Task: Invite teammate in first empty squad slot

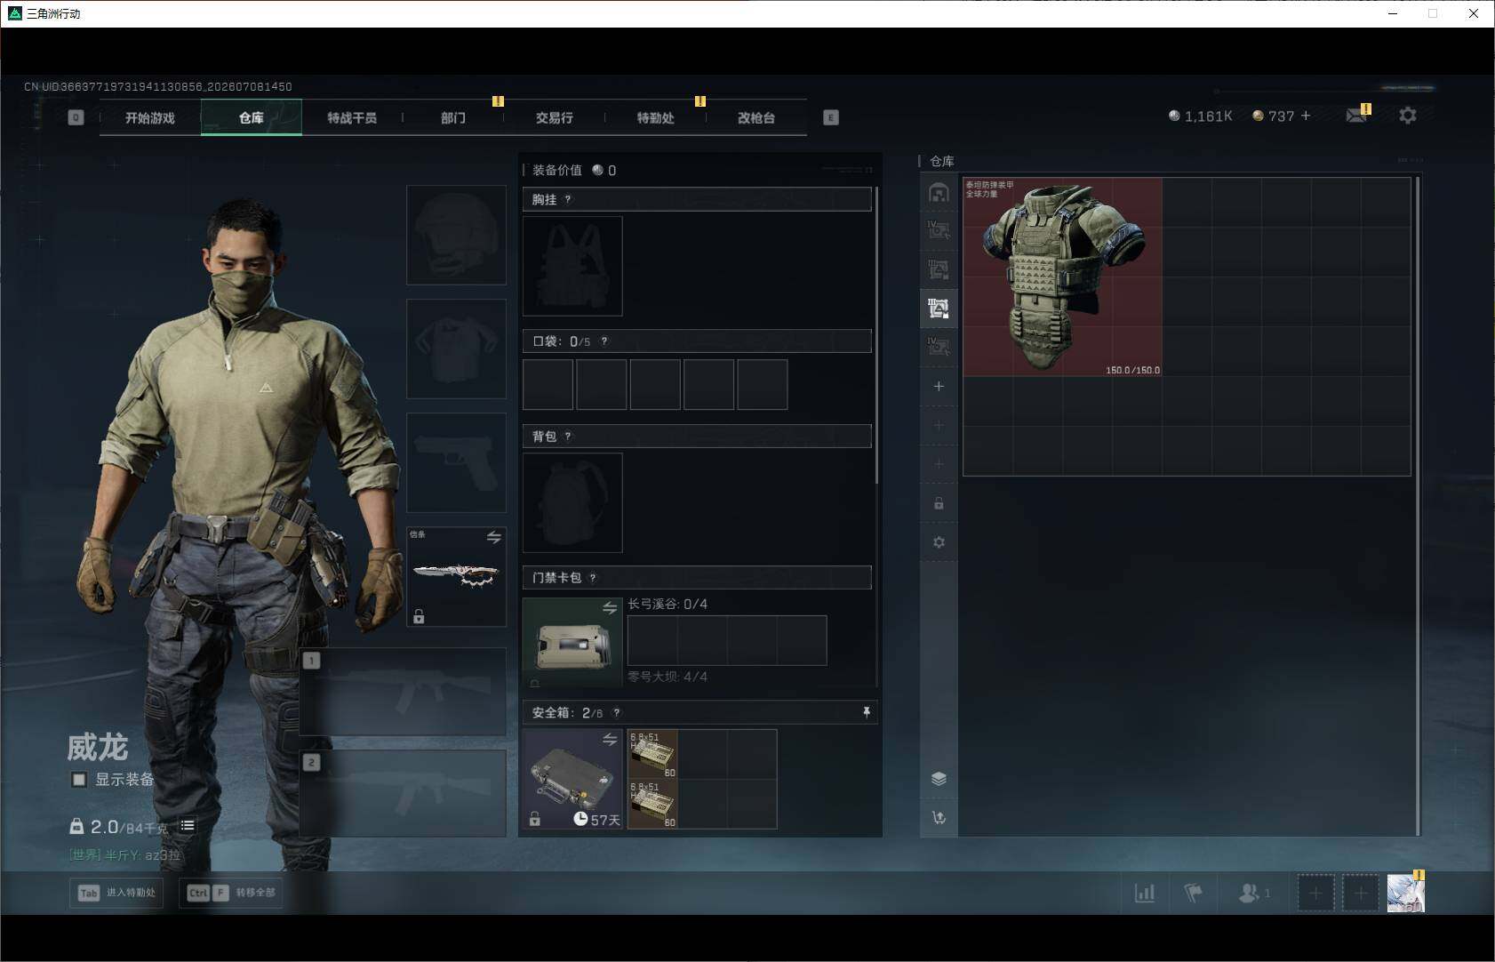Action: (1315, 893)
